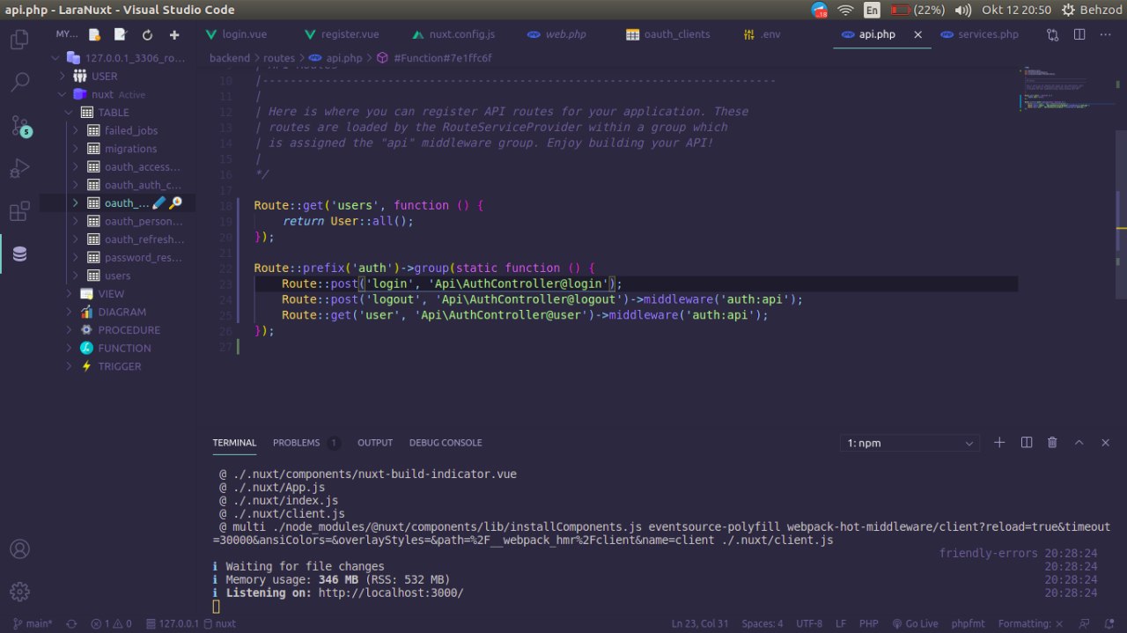Split the terminal panel
Viewport: 1127px width, 633px height.
point(1026,443)
